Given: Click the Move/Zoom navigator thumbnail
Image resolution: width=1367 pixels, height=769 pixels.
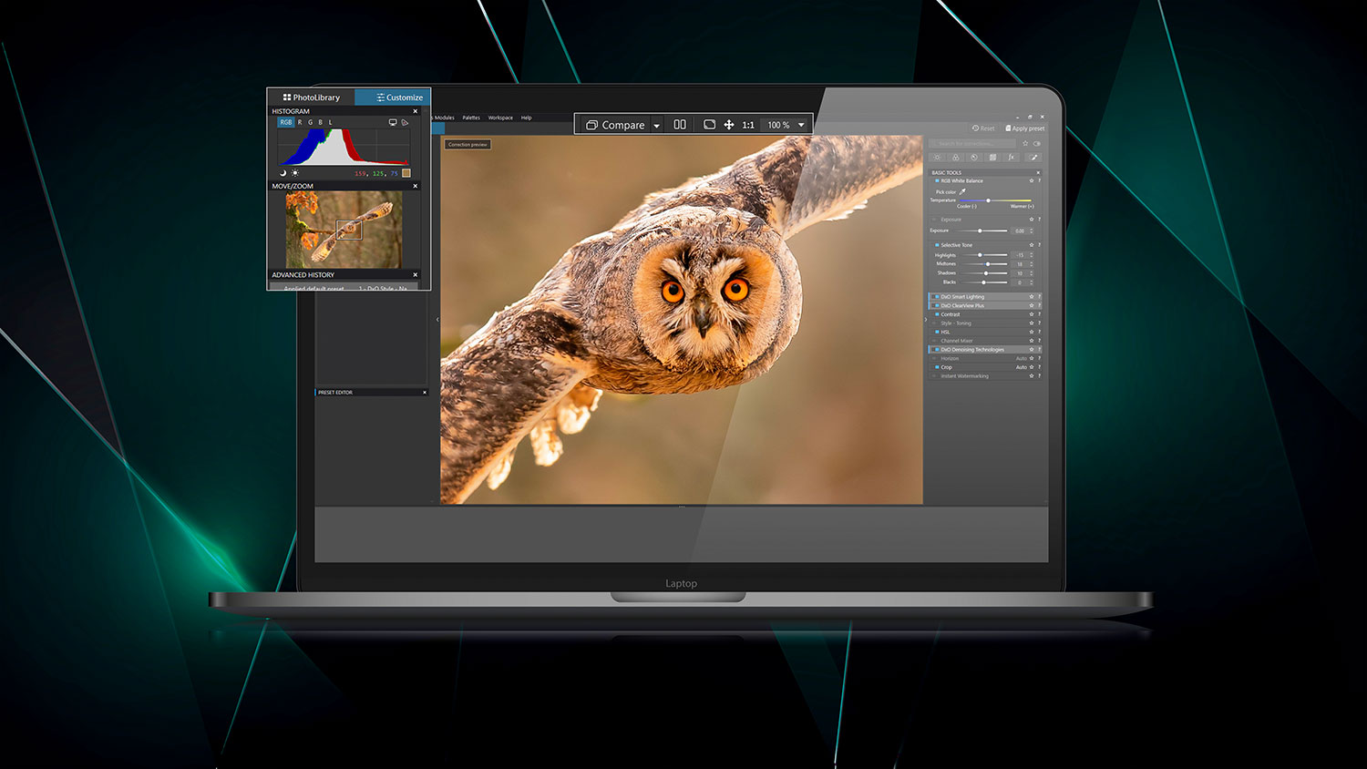Looking at the screenshot, I should 344,230.
